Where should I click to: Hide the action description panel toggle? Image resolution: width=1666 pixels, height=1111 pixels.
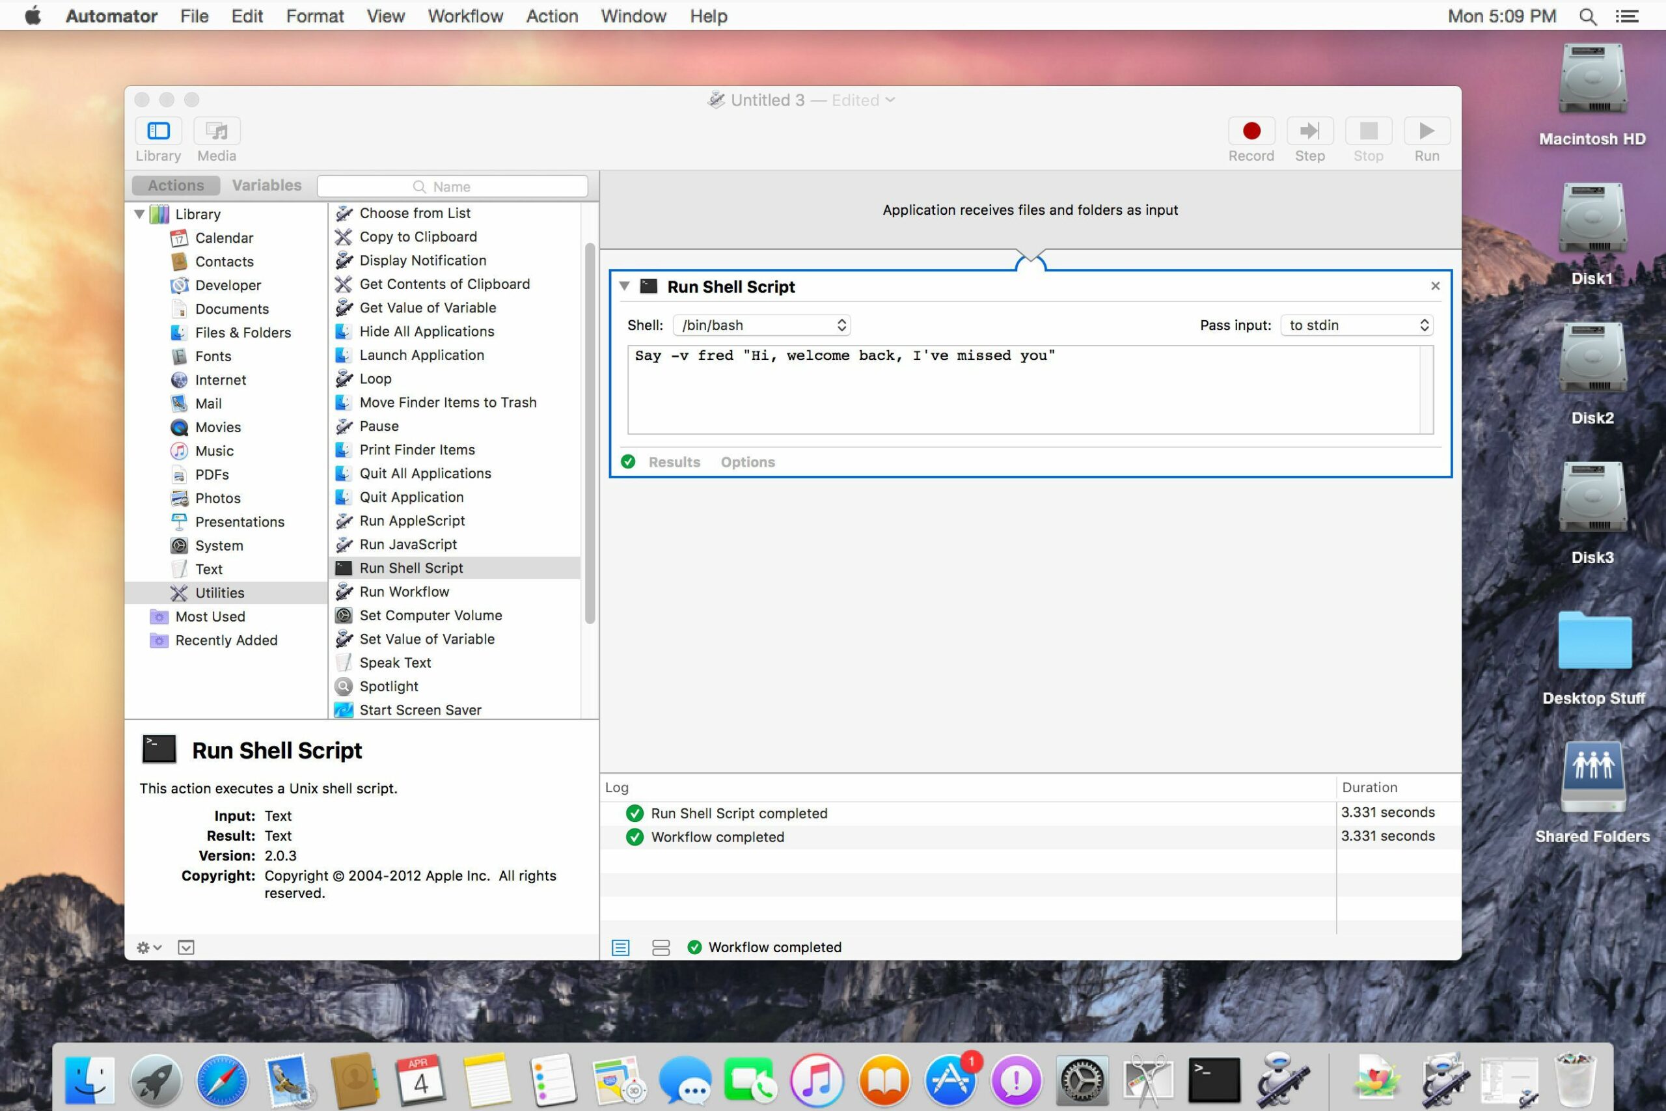[x=185, y=948]
